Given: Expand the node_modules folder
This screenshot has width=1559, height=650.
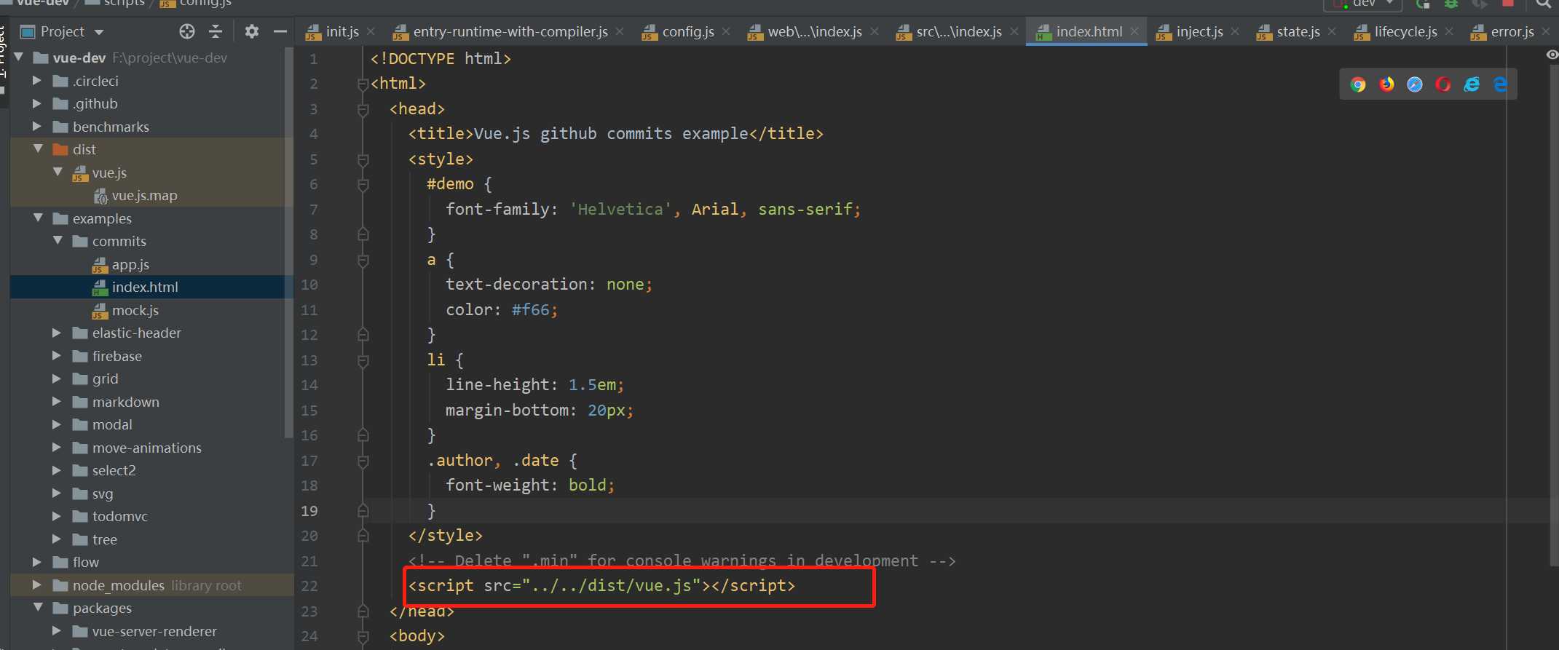Looking at the screenshot, I should click(x=37, y=584).
